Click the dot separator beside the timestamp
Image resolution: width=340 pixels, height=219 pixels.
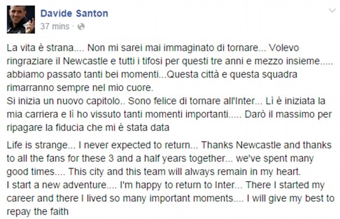point(73,27)
